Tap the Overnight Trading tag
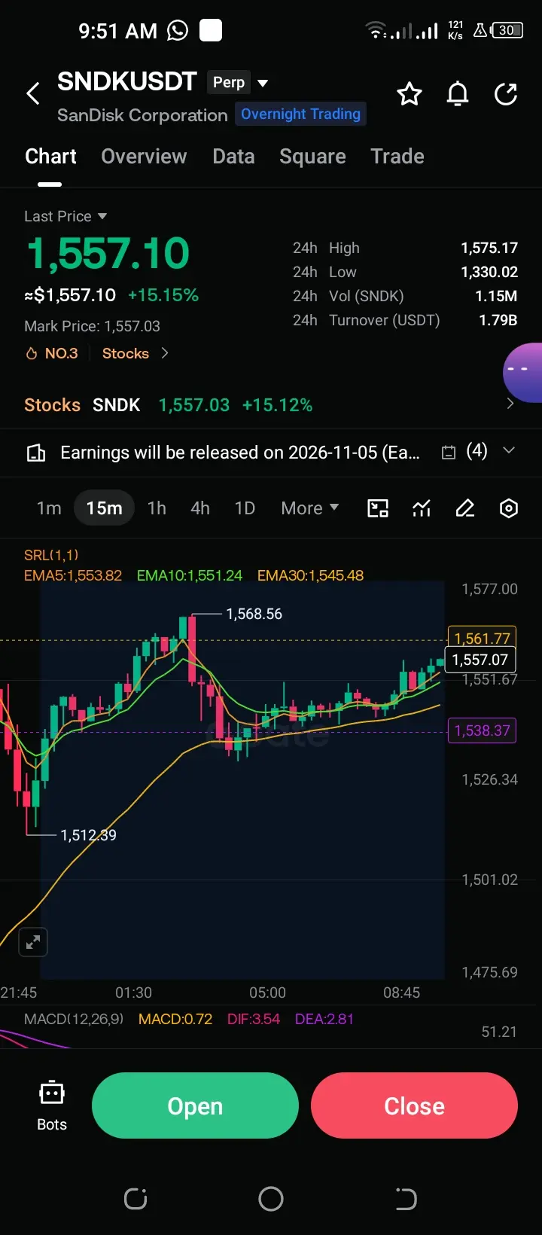 coord(300,114)
